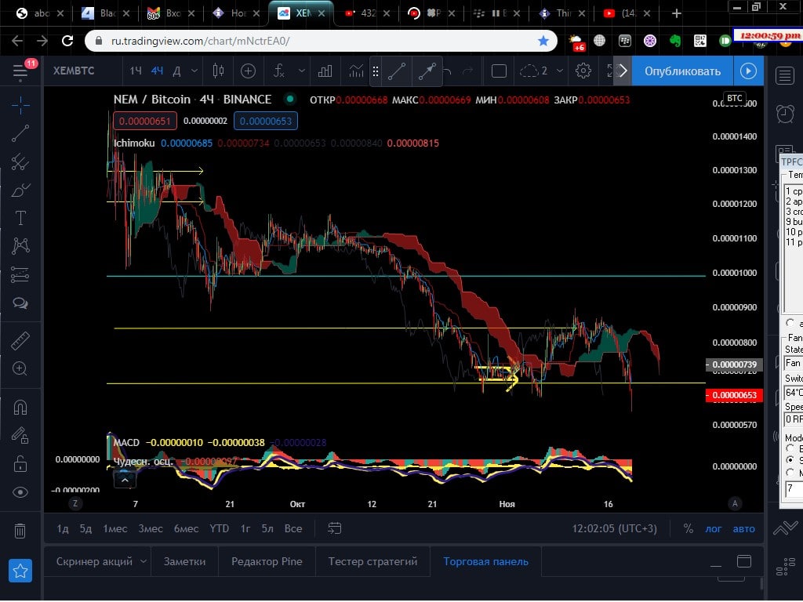Select the trend line drawing tool
The image size is (803, 602).
click(20, 133)
